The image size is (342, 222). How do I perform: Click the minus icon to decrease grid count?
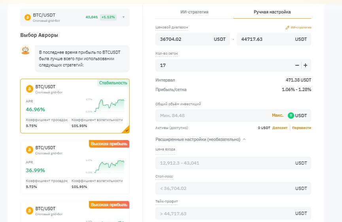coord(297,65)
